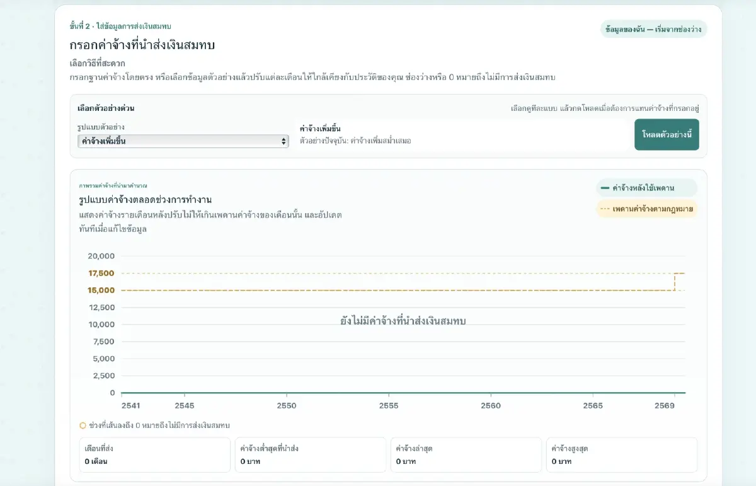The height and width of the screenshot is (486, 756).
Task: Click the ข้อมูลของฉัน — เริ่มจากช่องว่าง badge
Action: pos(653,29)
